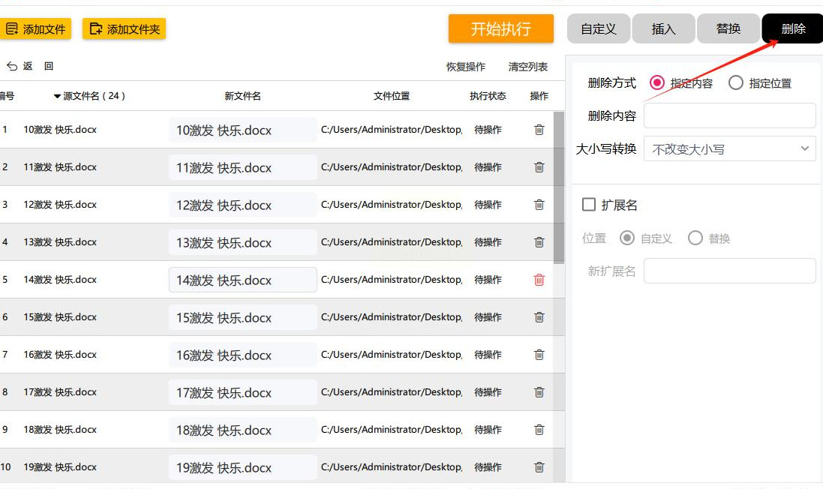Image resolution: width=823 pixels, height=489 pixels.
Task: Click the 返回 back arrow icon
Action: click(x=12, y=66)
